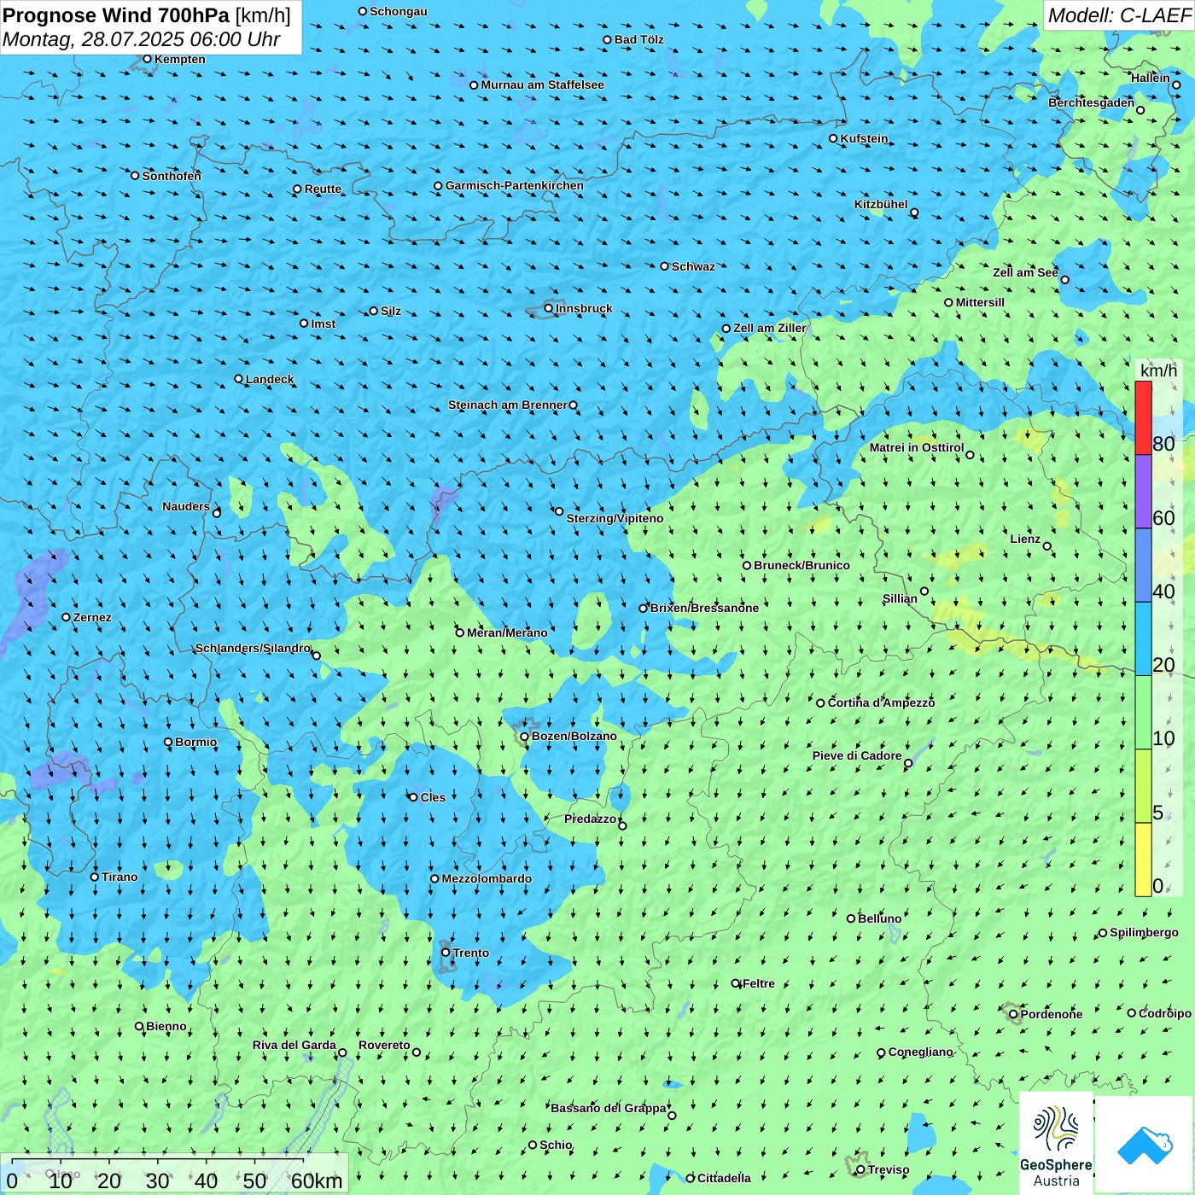Click the Pieve di Cadore label
This screenshot has height=1195, width=1195.
click(857, 755)
